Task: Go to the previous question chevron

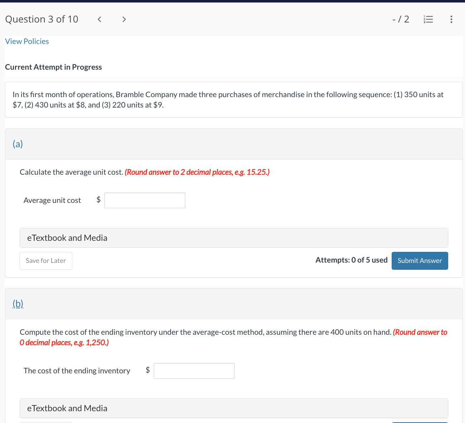Action: click(x=99, y=19)
